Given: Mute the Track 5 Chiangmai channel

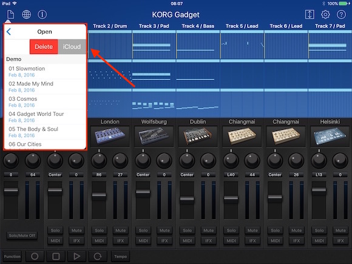Looking at the screenshot, I should (x=252, y=231).
